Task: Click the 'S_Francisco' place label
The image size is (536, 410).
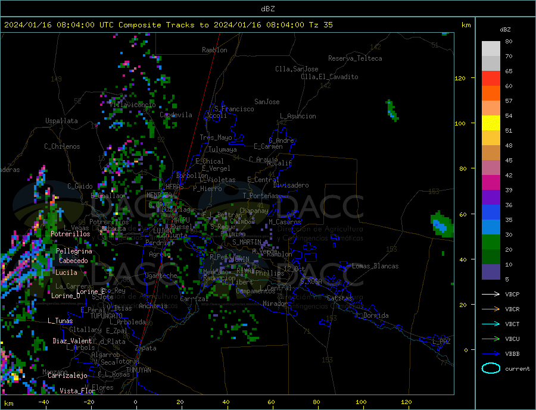Action: (x=234, y=109)
